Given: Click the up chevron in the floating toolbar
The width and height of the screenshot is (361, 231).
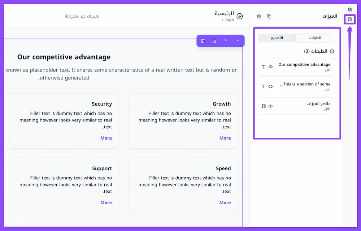Looking at the screenshot, I should click(238, 40).
